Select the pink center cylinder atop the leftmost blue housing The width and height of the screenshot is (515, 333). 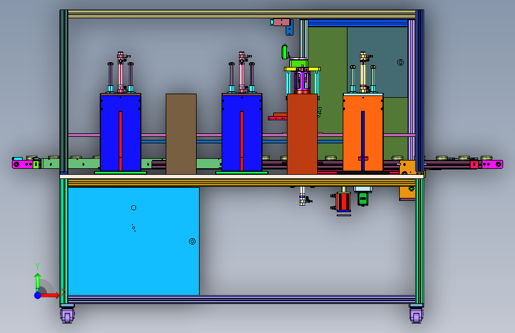(x=121, y=72)
